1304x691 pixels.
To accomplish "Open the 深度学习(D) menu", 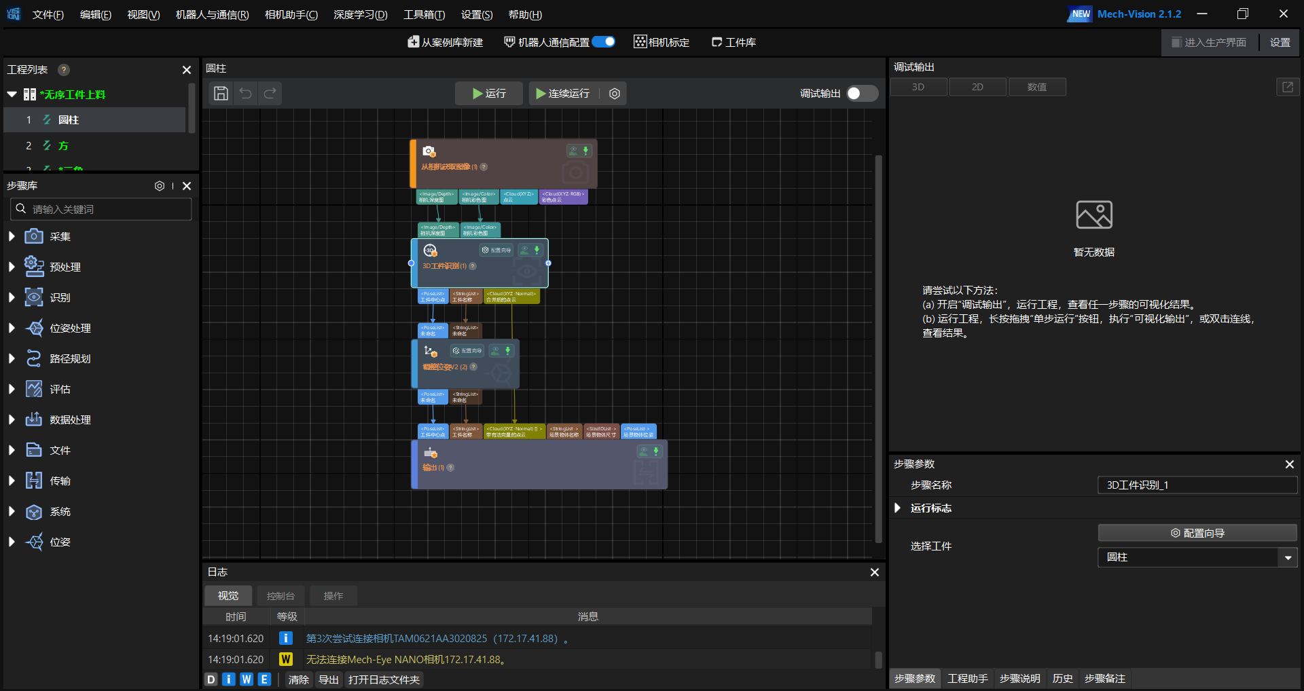I will (360, 14).
